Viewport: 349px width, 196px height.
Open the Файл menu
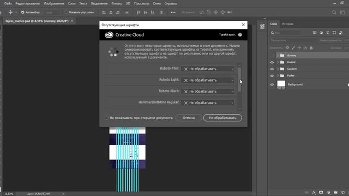click(8, 4)
